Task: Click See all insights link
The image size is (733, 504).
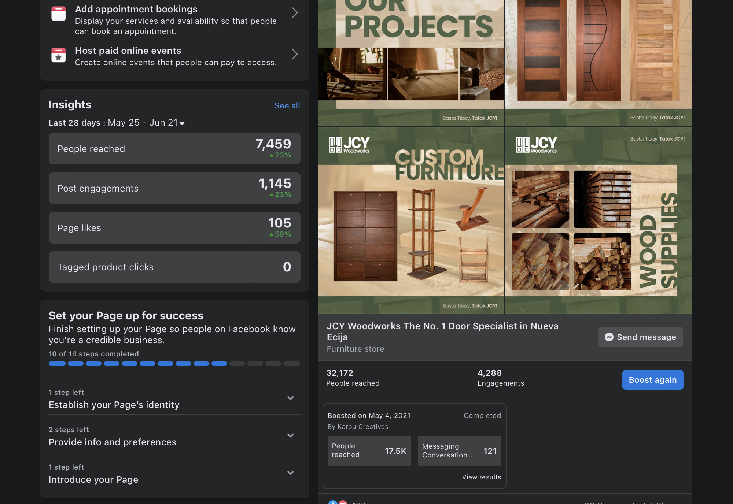Action: pyautogui.click(x=287, y=105)
